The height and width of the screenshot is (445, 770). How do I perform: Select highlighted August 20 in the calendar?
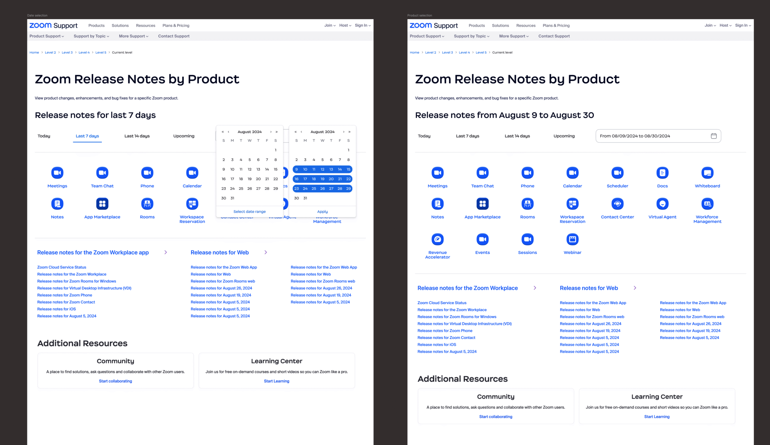pos(331,179)
